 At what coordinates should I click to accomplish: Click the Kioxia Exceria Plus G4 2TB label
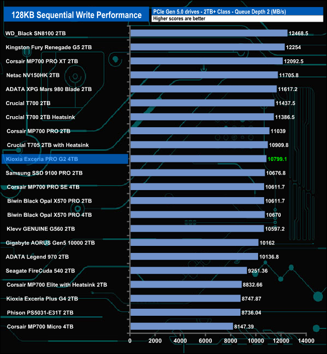tap(42, 299)
